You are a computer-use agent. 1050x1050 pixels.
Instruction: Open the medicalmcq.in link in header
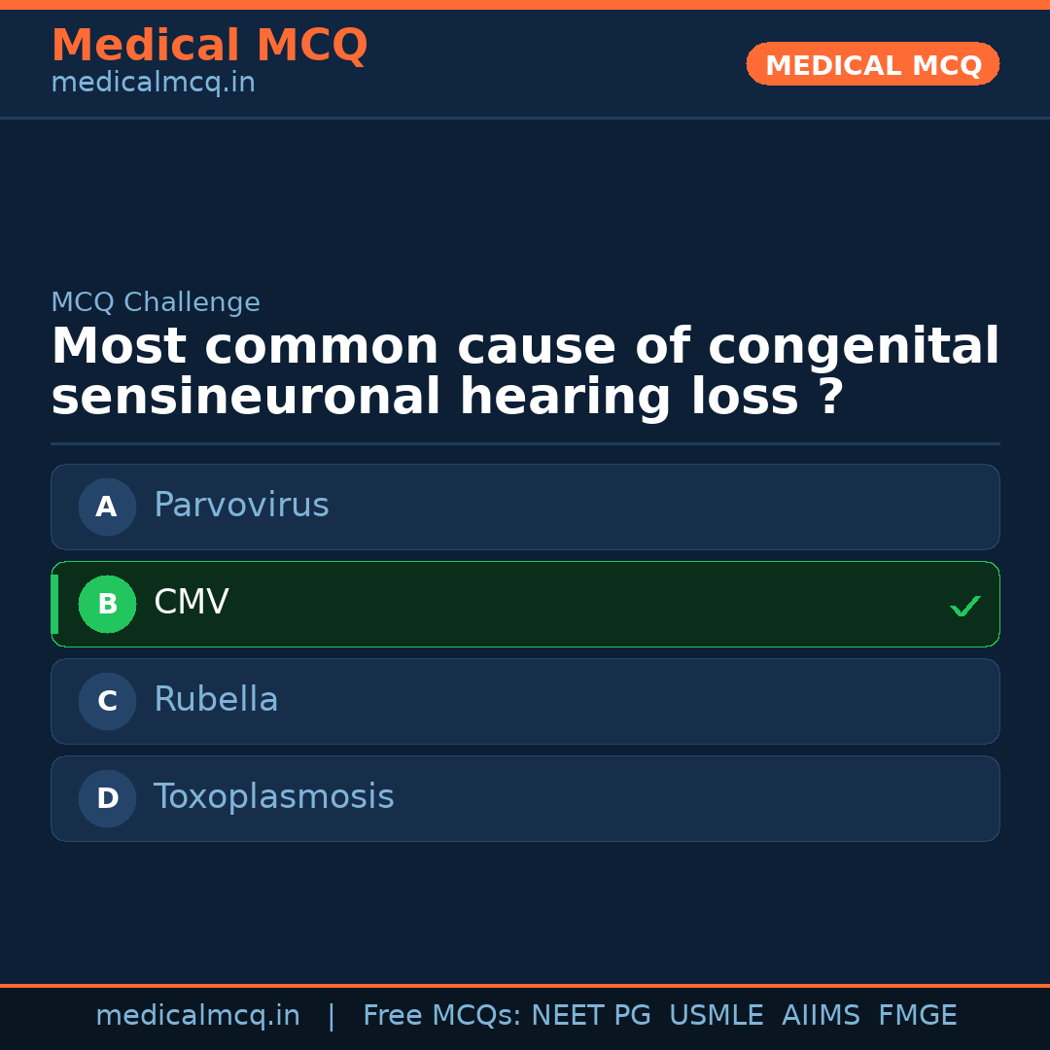[x=153, y=83]
